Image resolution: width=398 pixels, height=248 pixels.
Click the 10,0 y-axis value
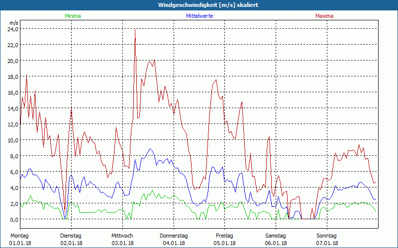tap(13, 140)
